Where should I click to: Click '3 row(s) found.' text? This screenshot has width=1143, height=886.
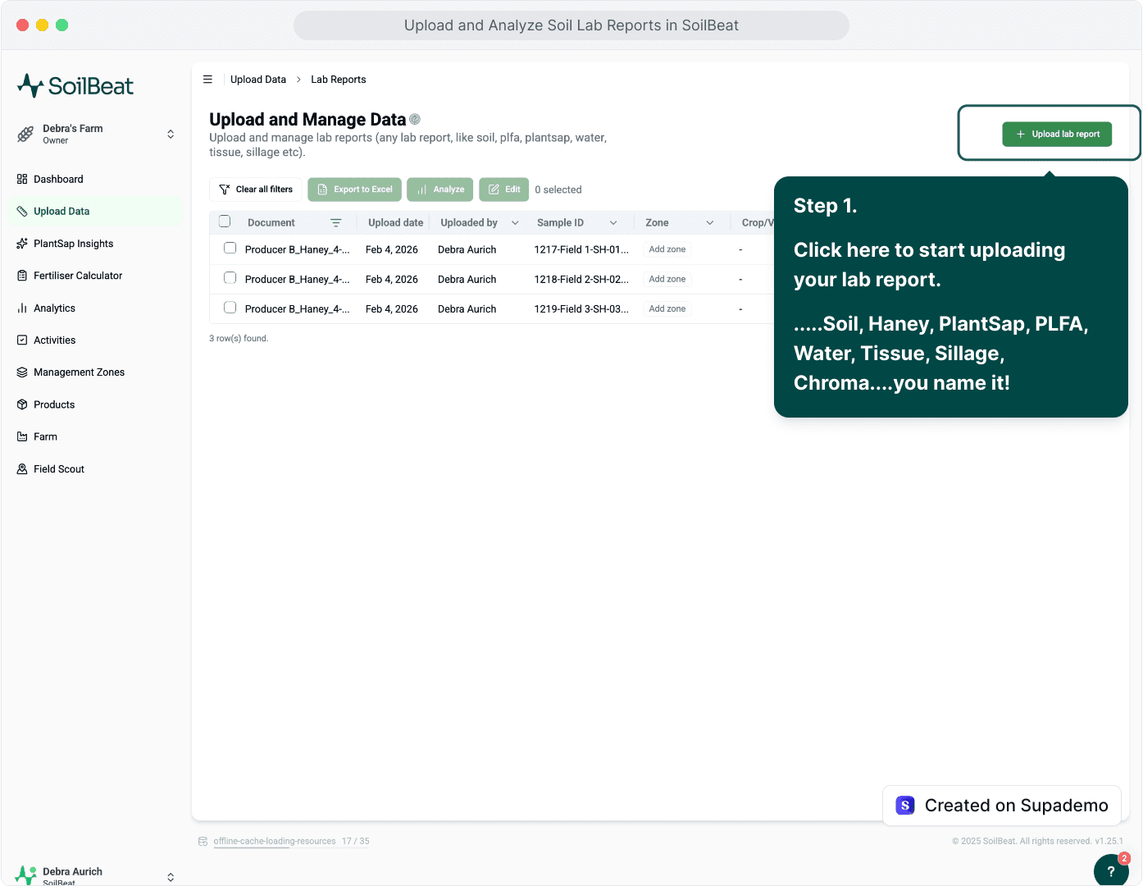pos(239,339)
